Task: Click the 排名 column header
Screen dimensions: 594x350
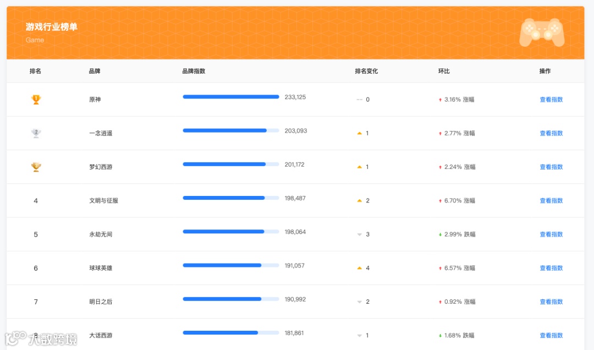Action: pos(35,72)
